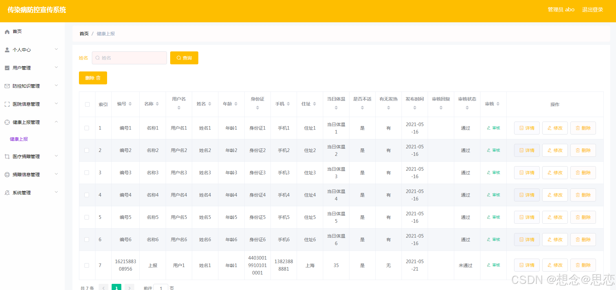
Task: Click the 姓名 search input field
Action: (x=129, y=58)
